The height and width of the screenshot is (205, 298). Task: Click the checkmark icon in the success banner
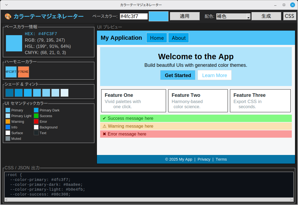(x=104, y=118)
